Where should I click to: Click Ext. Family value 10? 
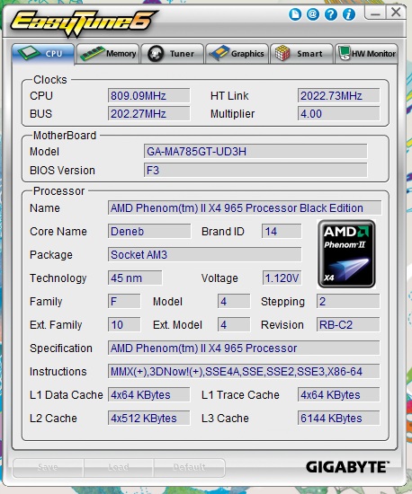[x=124, y=324]
